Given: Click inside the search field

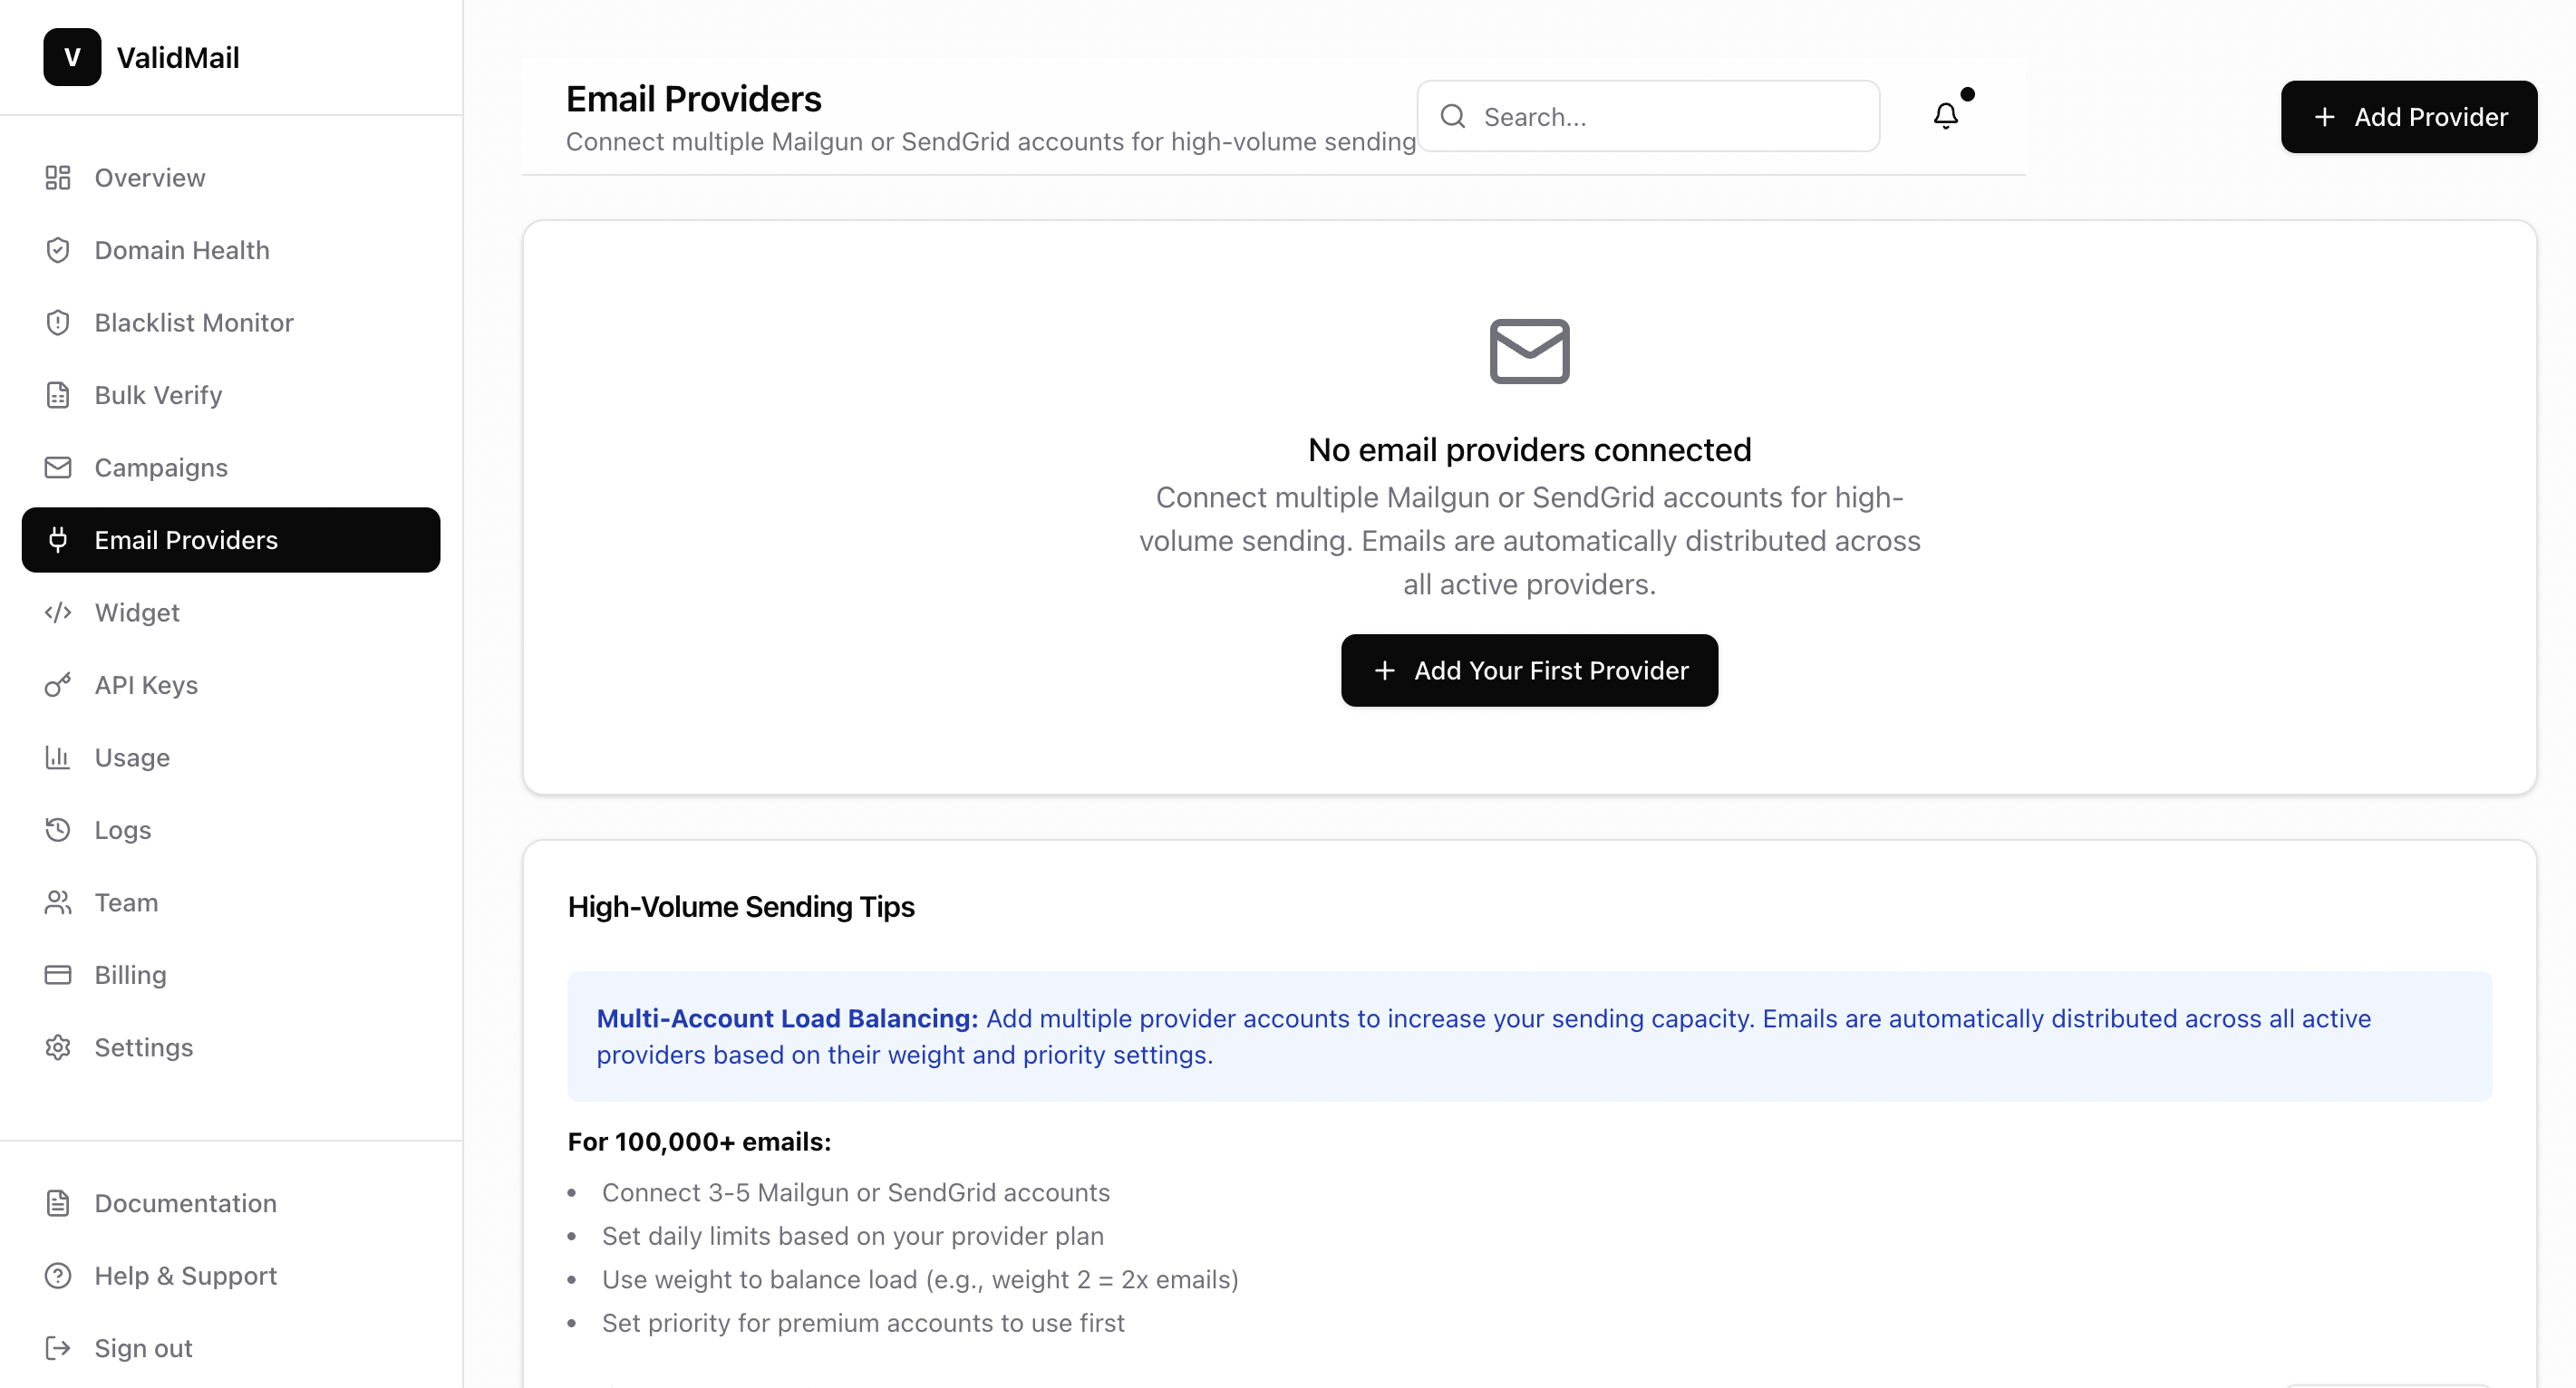Looking at the screenshot, I should click(x=1650, y=116).
